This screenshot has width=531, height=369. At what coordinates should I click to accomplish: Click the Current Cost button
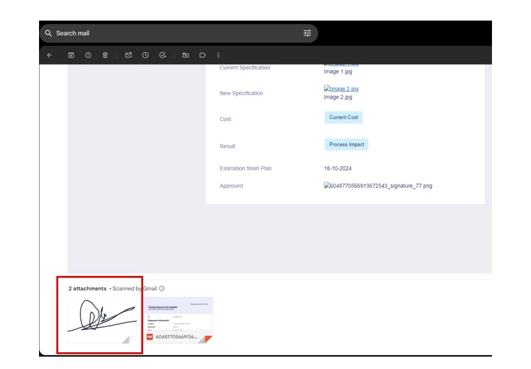pos(343,117)
